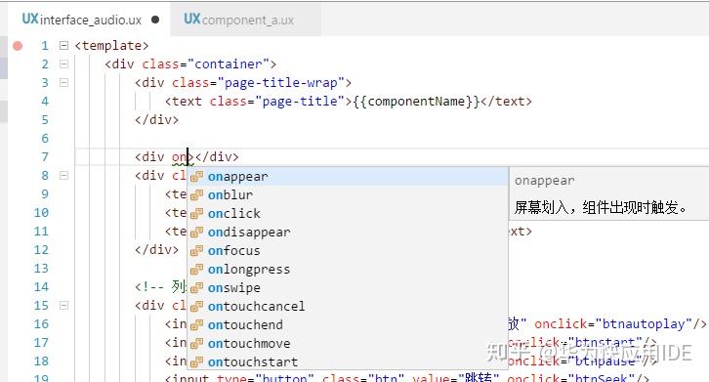Select the ontouchcancel suggestion

(348, 306)
